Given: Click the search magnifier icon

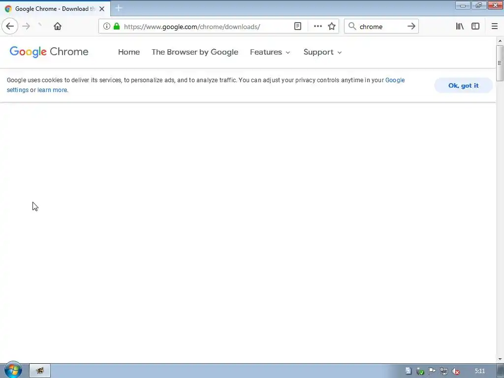Looking at the screenshot, I should click(352, 27).
